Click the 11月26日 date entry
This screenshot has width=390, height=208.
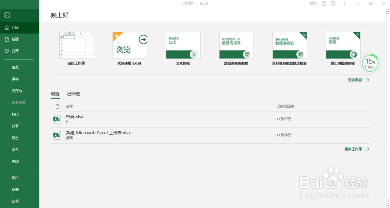pos(284,135)
